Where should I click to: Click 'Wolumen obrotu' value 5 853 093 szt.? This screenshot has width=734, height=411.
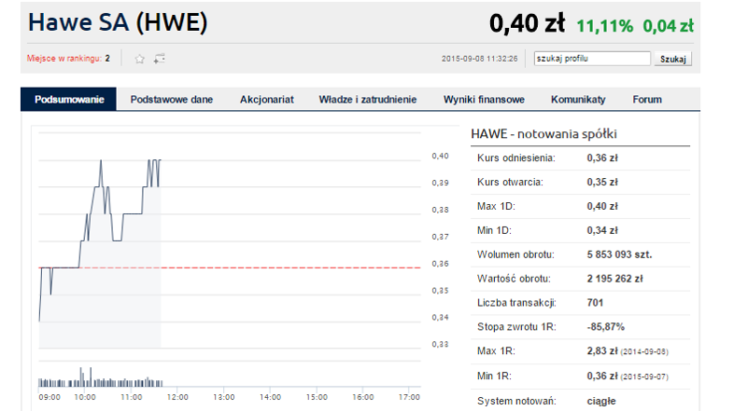pos(619,254)
